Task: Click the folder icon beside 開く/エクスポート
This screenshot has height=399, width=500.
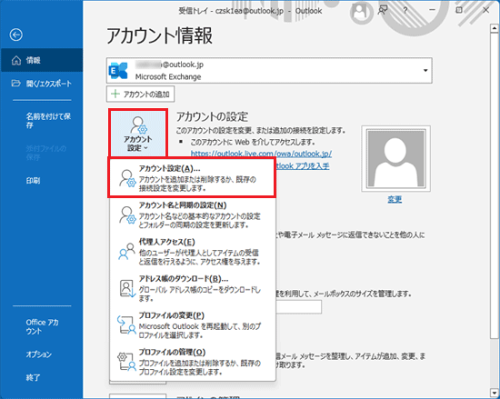Action: [x=16, y=84]
